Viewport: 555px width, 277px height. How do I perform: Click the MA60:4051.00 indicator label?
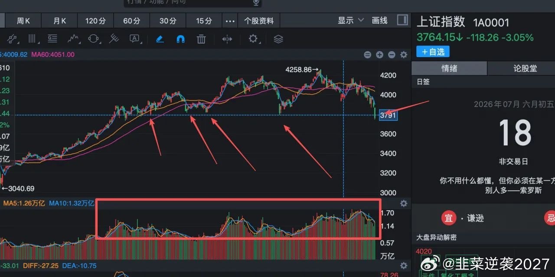(x=53, y=55)
